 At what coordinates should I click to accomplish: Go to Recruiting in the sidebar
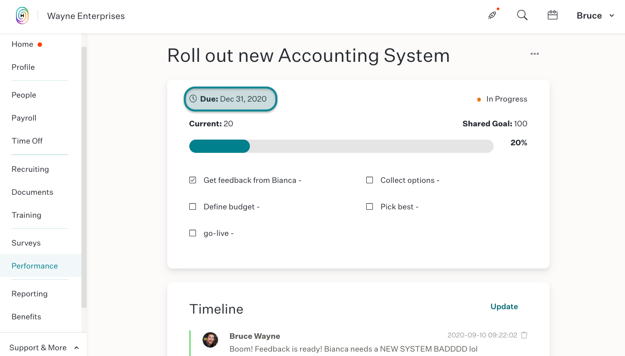[30, 169]
